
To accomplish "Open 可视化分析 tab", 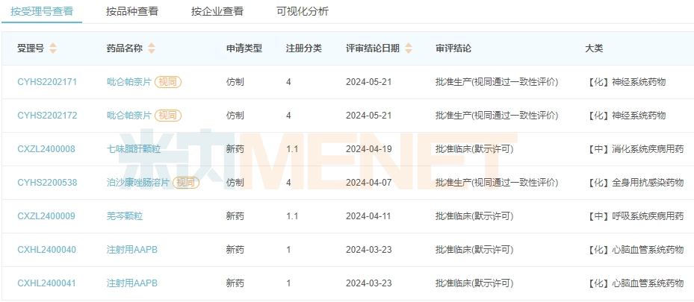I will coord(303,11).
